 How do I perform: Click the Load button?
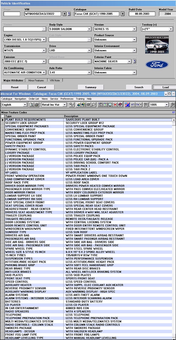(x=166, y=87)
